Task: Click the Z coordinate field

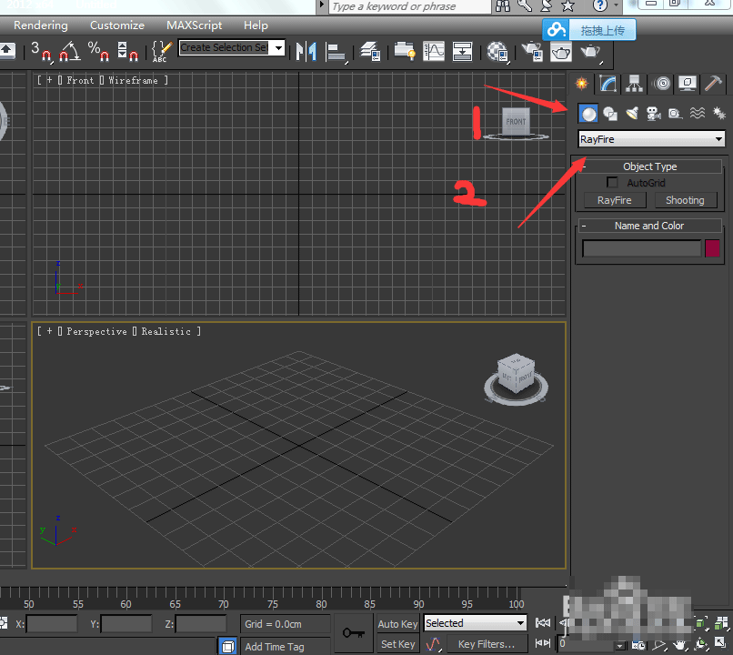Action: tap(201, 624)
